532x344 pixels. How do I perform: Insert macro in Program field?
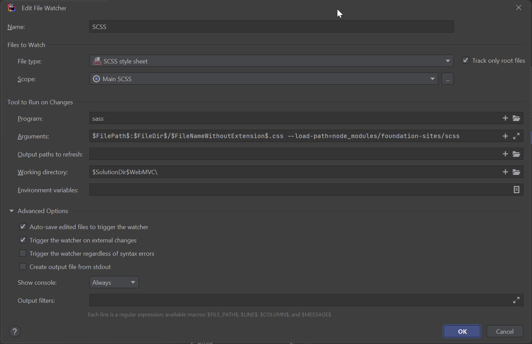[x=505, y=118]
